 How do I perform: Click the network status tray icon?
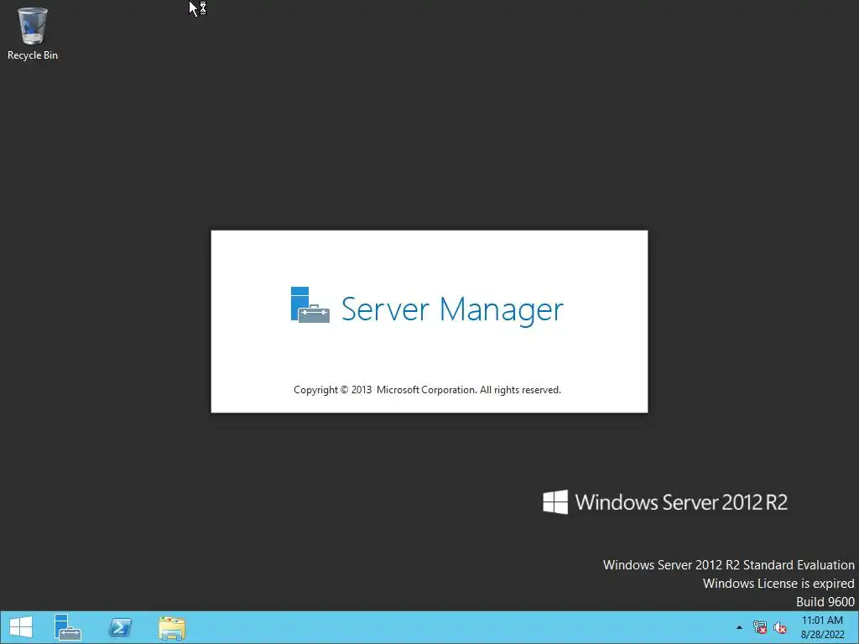[x=760, y=627]
